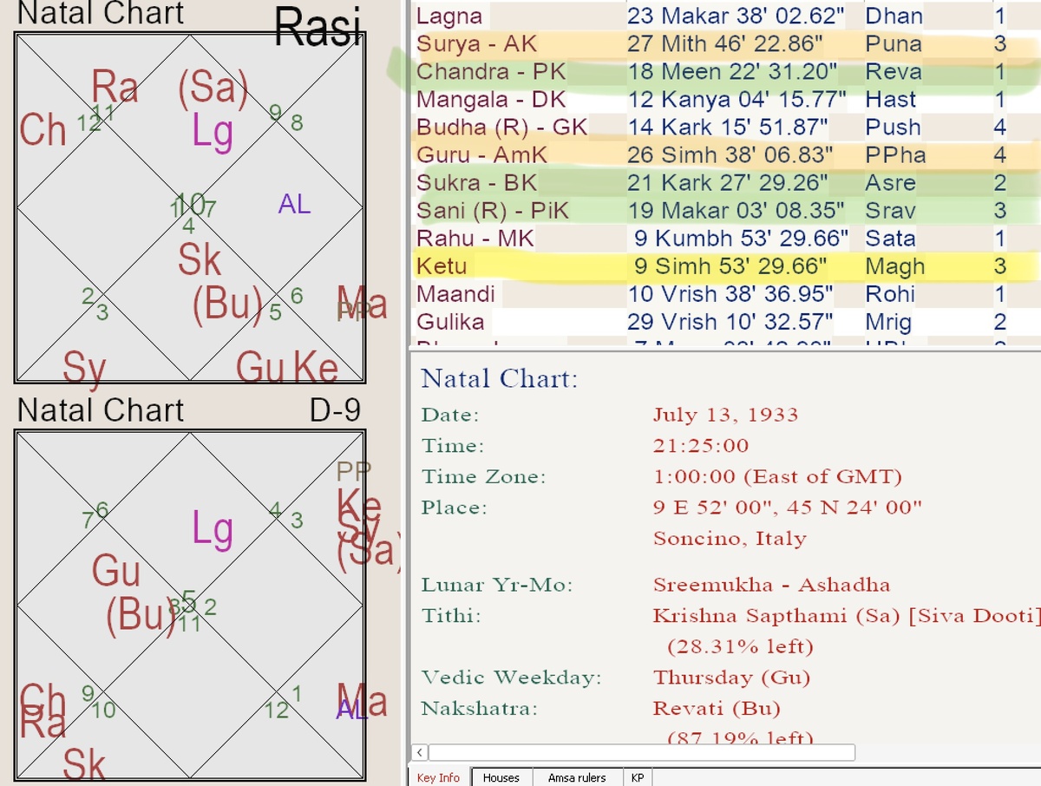The width and height of the screenshot is (1041, 786).
Task: Click the Rasi chart title label
Action: [x=318, y=29]
